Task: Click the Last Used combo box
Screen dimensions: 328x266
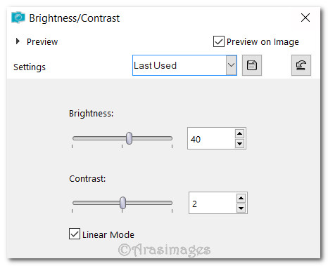Action: coord(184,65)
